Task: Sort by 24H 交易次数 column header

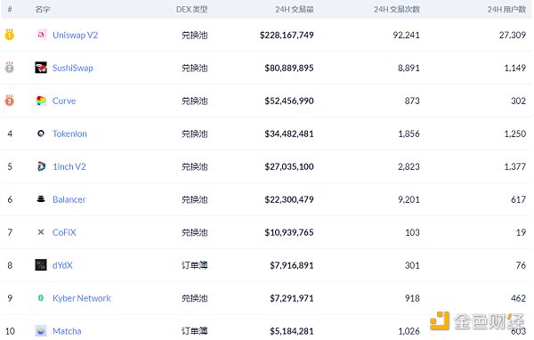Action: (x=397, y=10)
